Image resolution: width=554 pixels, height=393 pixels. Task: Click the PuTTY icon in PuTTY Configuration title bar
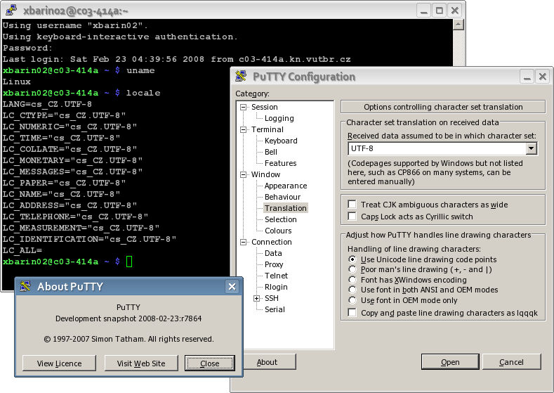tap(241, 76)
